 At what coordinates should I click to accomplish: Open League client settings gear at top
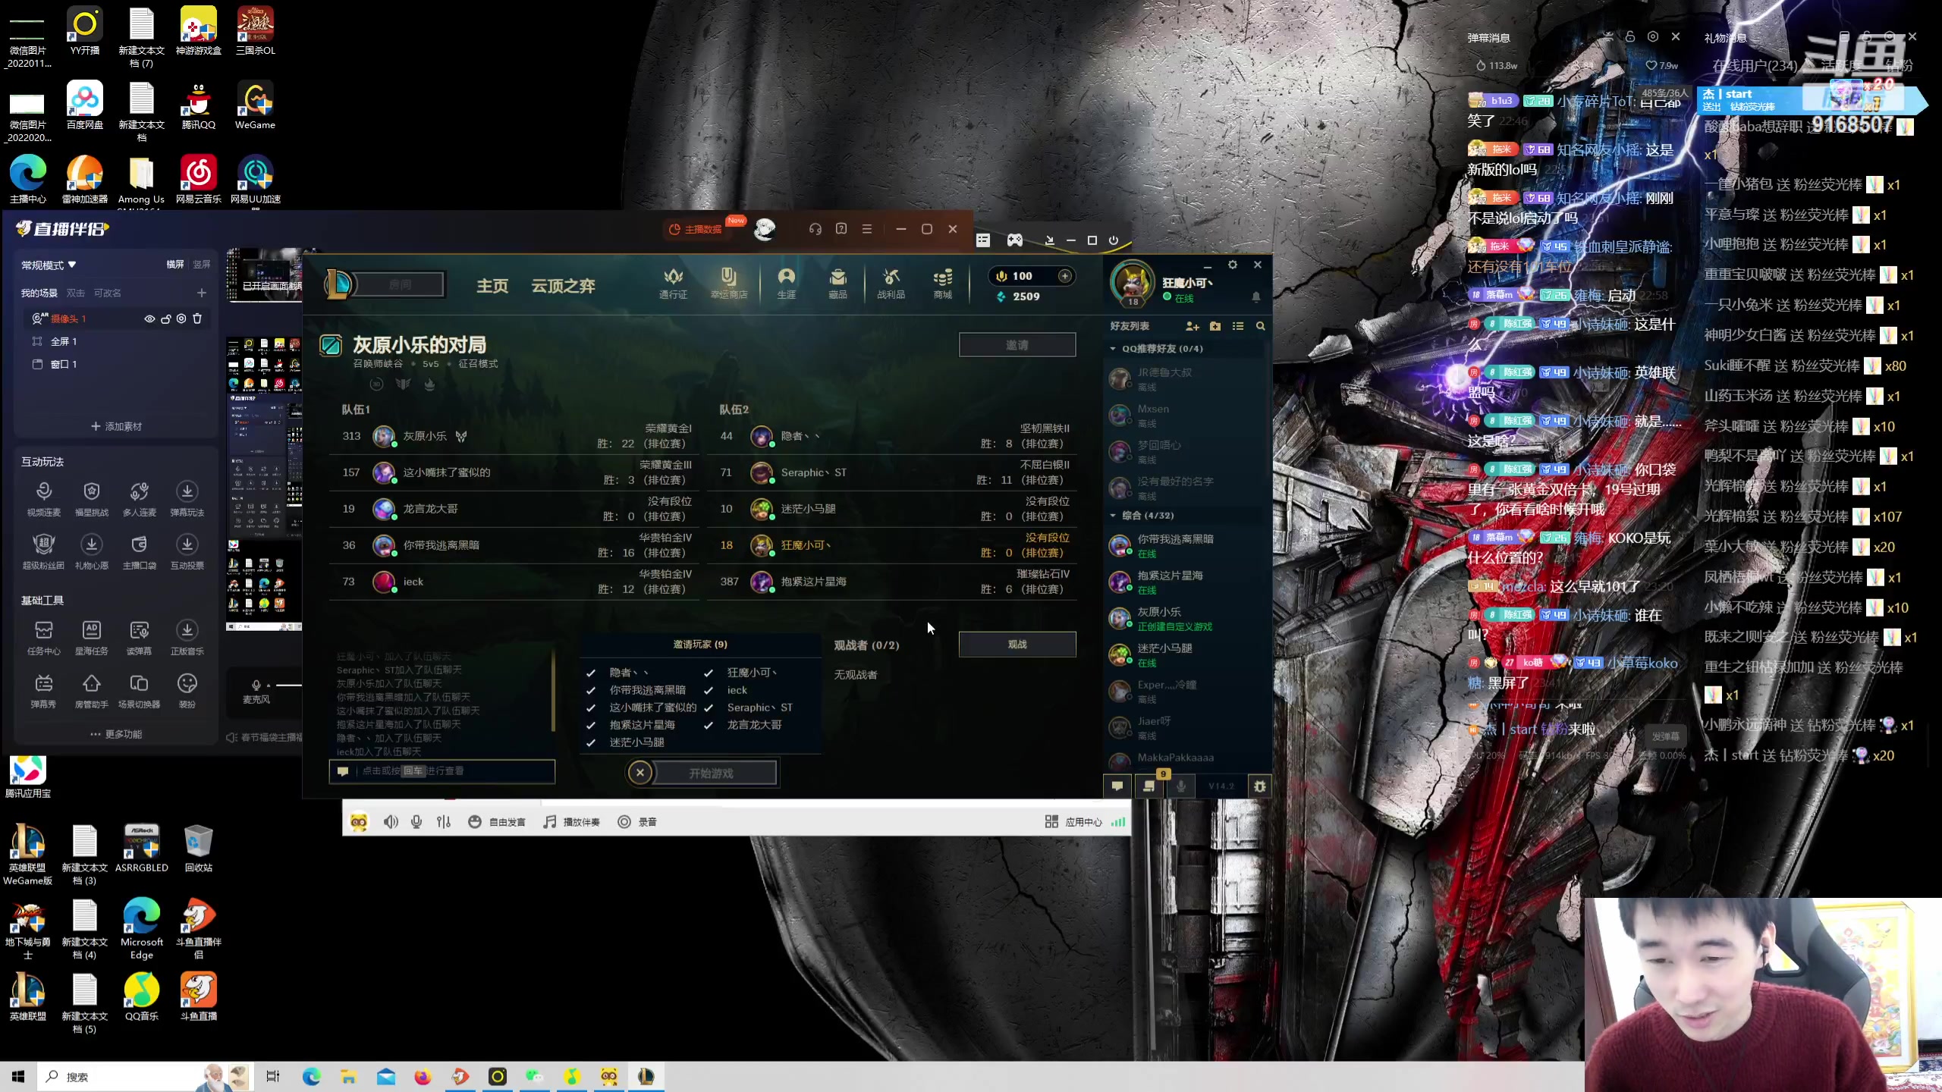(1233, 265)
